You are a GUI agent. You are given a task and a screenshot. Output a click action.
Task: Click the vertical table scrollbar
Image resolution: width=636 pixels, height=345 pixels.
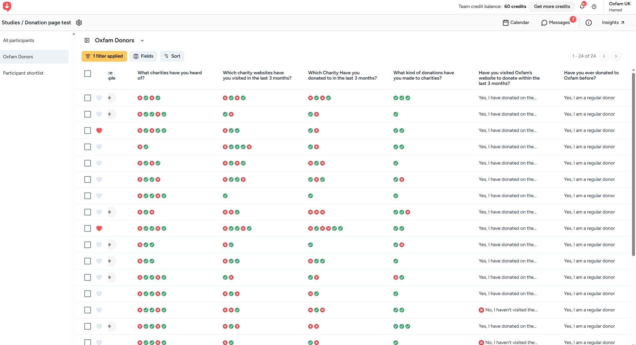633,164
